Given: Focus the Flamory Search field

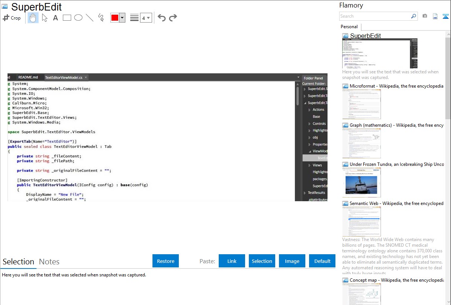Looking at the screenshot, I should point(375,16).
